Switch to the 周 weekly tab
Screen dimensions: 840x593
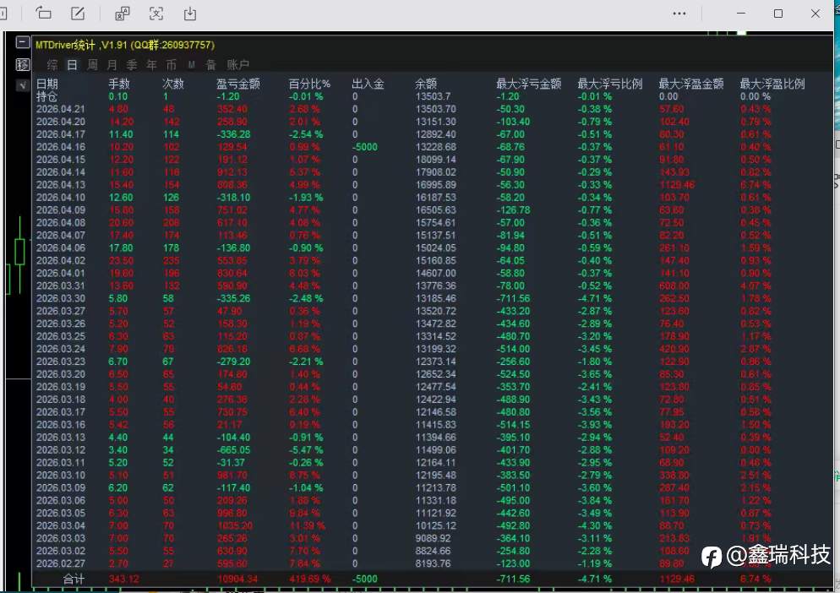coord(92,65)
